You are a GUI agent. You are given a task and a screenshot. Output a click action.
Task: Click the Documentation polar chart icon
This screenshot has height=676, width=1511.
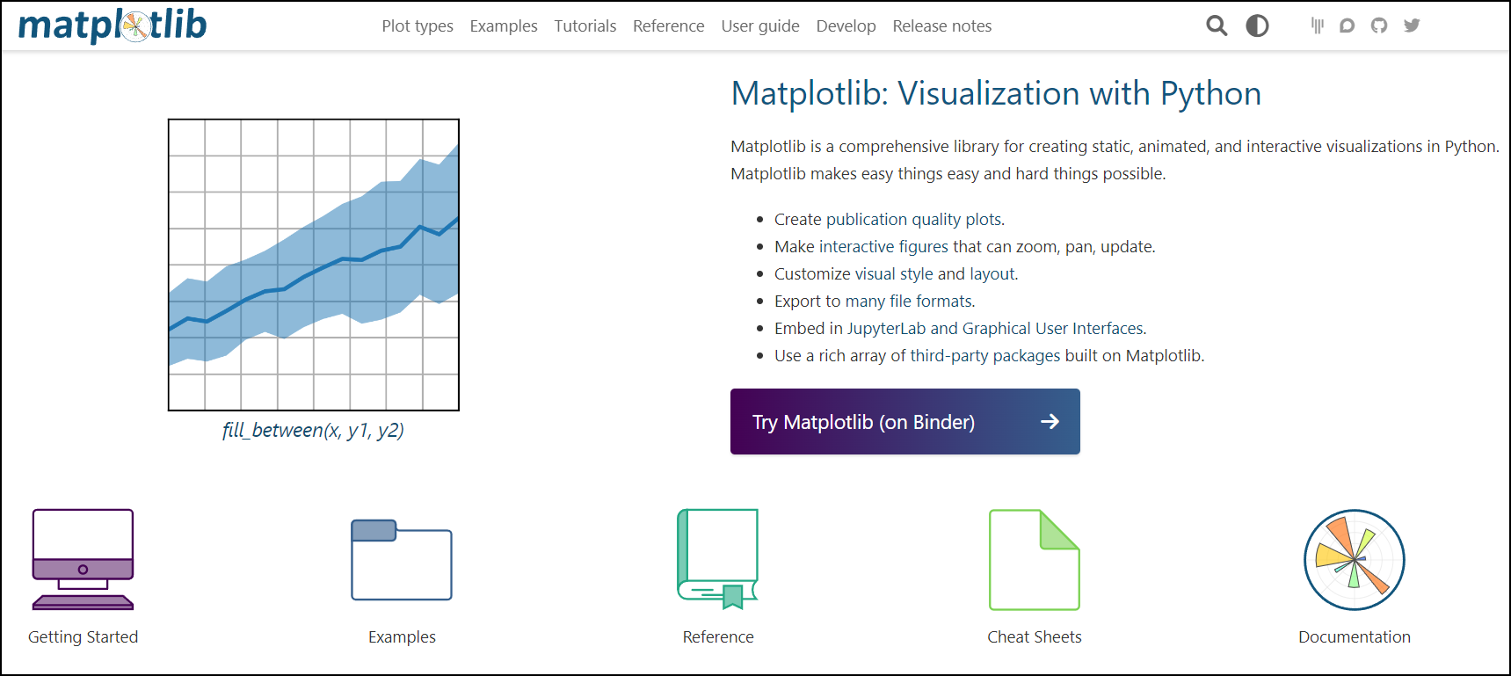pos(1355,560)
